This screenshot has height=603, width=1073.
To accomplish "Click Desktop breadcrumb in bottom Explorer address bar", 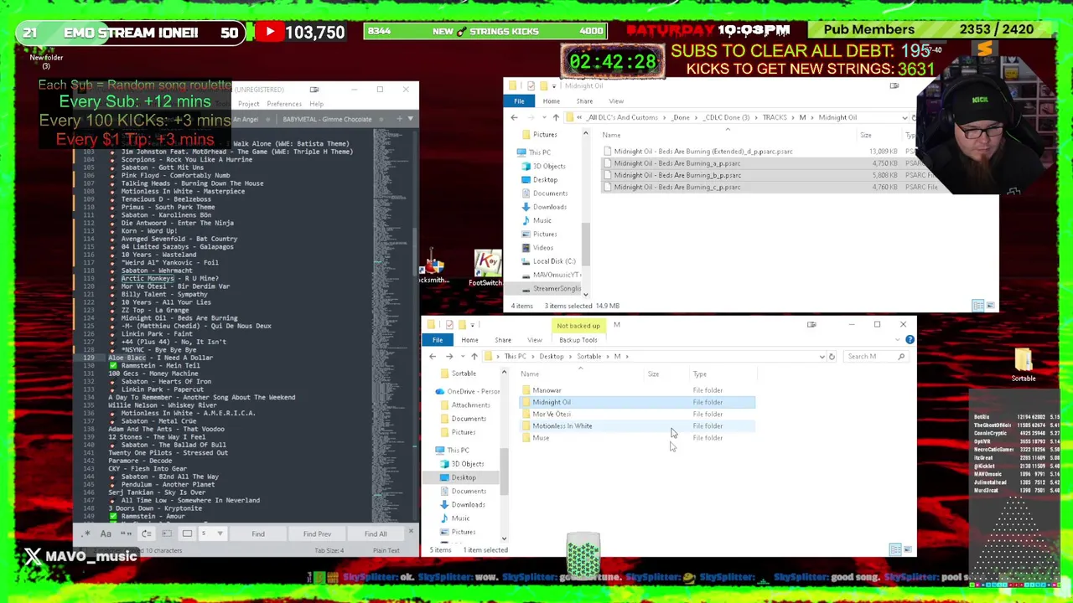I will [x=552, y=356].
